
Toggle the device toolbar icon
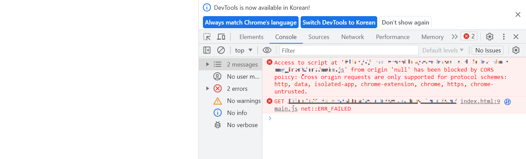(x=221, y=37)
